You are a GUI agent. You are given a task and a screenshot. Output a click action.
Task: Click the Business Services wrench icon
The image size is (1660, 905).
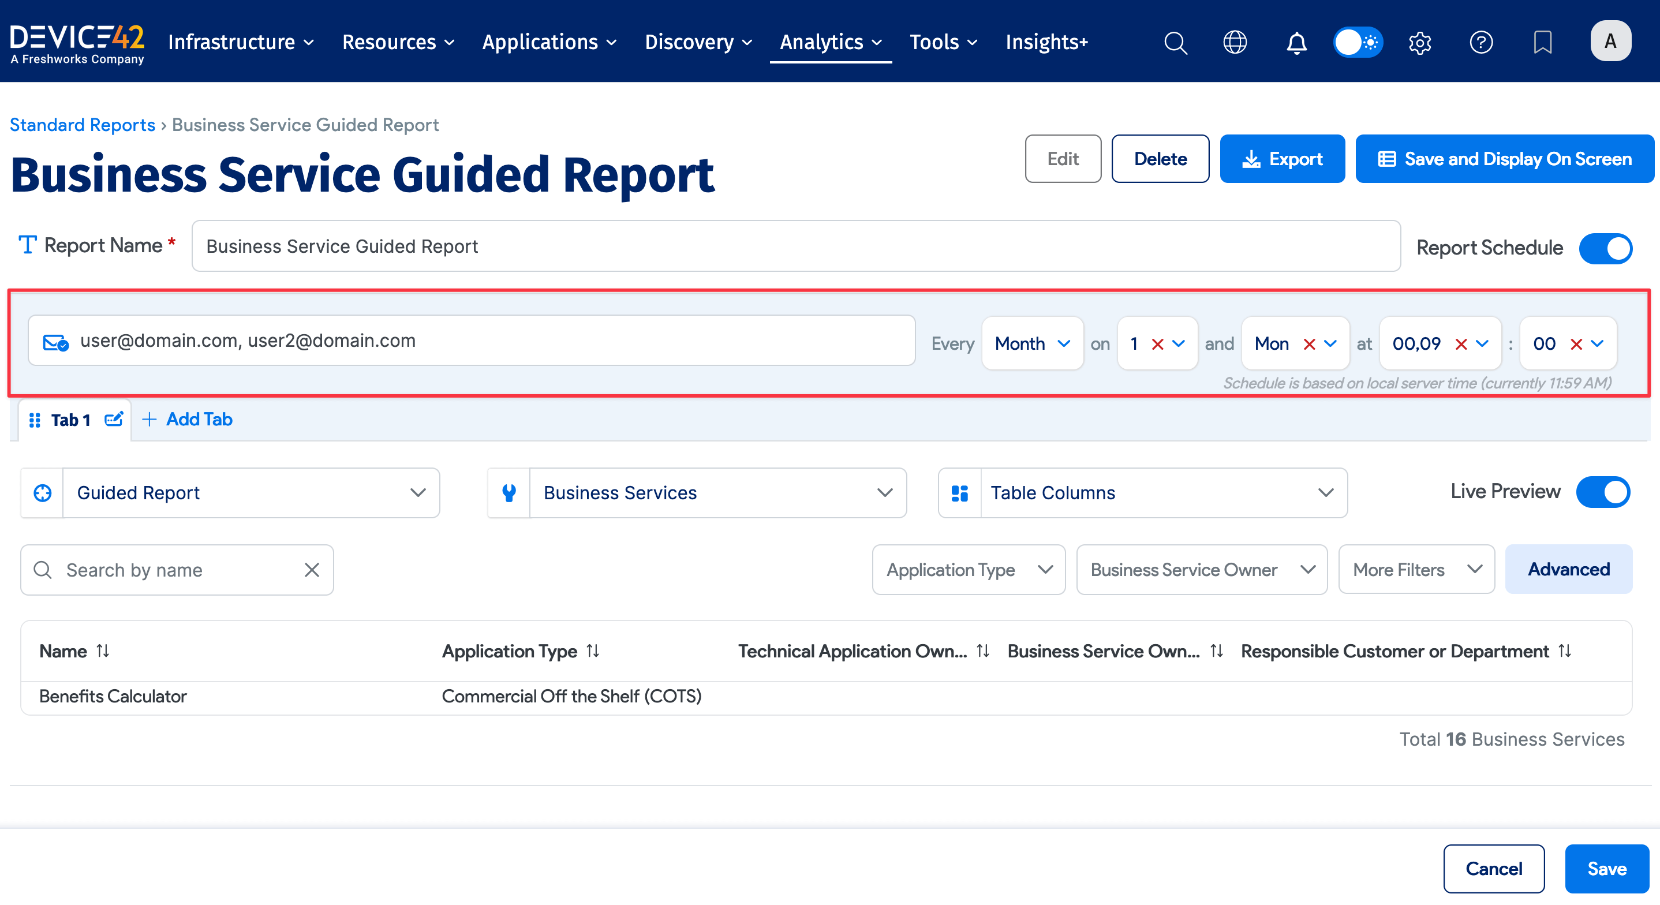pos(509,493)
